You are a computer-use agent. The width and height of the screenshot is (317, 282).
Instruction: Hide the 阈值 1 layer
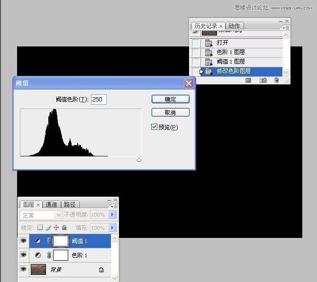[23, 241]
